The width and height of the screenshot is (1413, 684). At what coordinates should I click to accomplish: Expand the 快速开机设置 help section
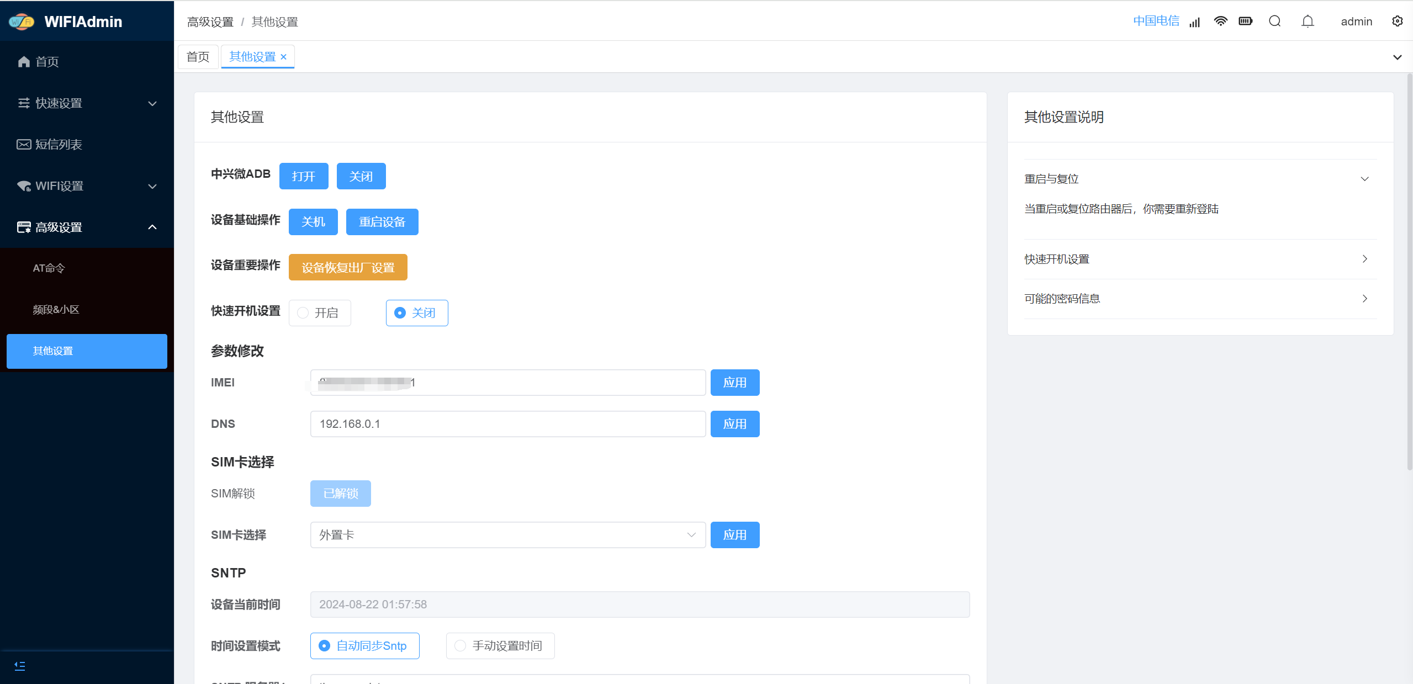point(1200,259)
